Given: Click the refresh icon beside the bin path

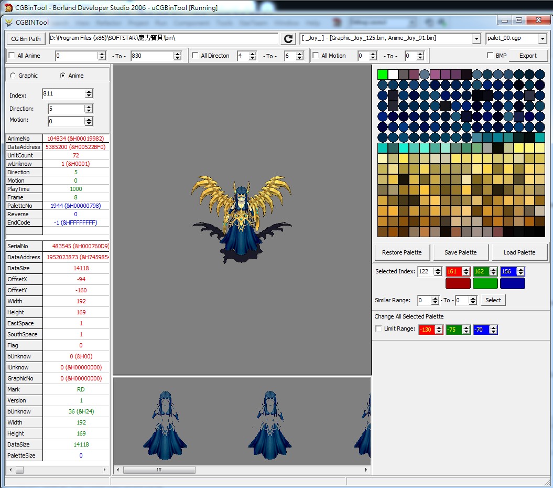Looking at the screenshot, I should (288, 39).
